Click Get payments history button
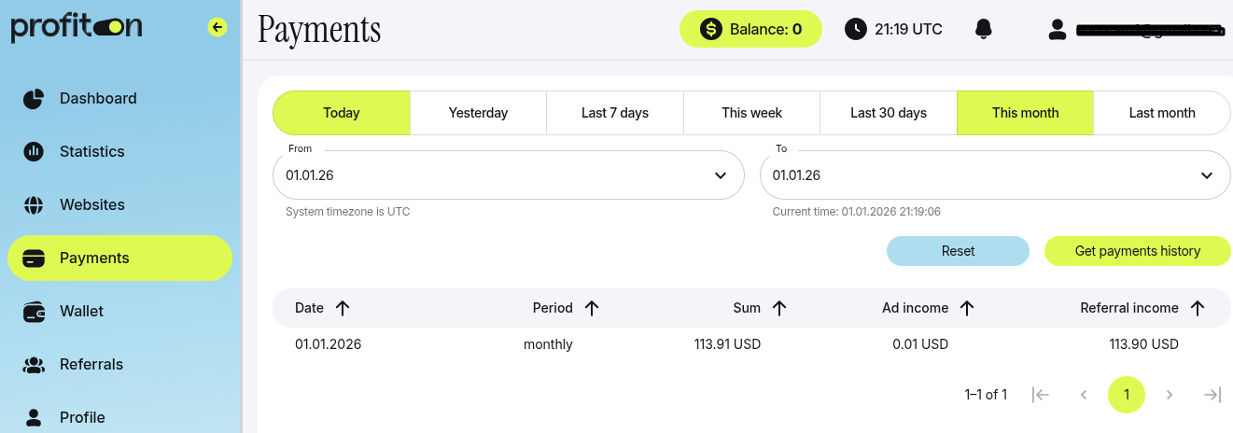Screen dimensions: 1233x433 click(1137, 251)
